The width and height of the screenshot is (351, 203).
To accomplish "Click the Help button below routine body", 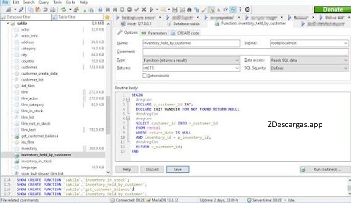I will 126,169.
